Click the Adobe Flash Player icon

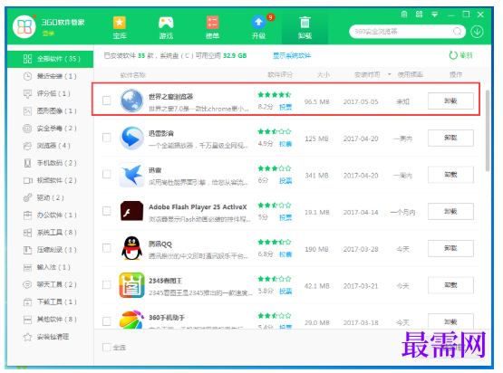[x=131, y=211]
